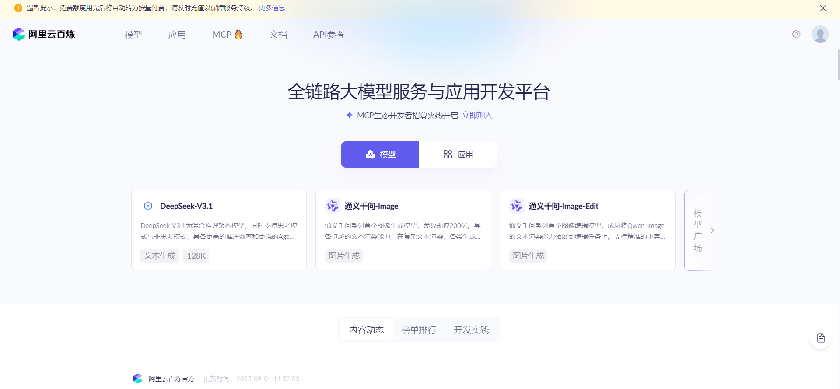Open the 文档 navigation item
Screen dimensions: 840x389
[x=278, y=35]
